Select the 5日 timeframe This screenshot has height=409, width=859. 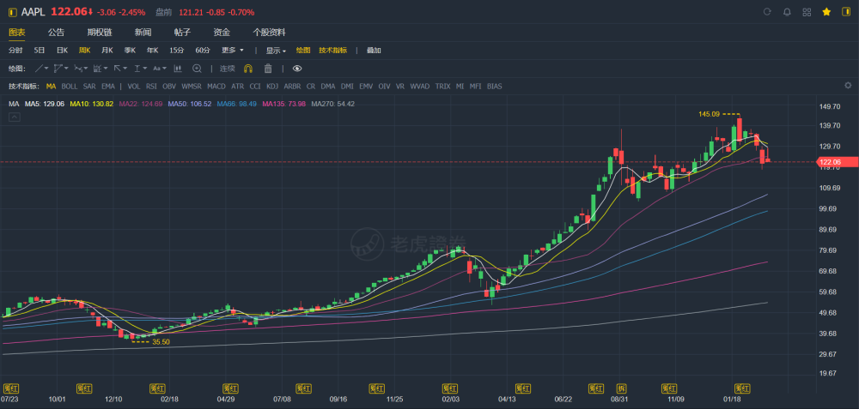40,50
